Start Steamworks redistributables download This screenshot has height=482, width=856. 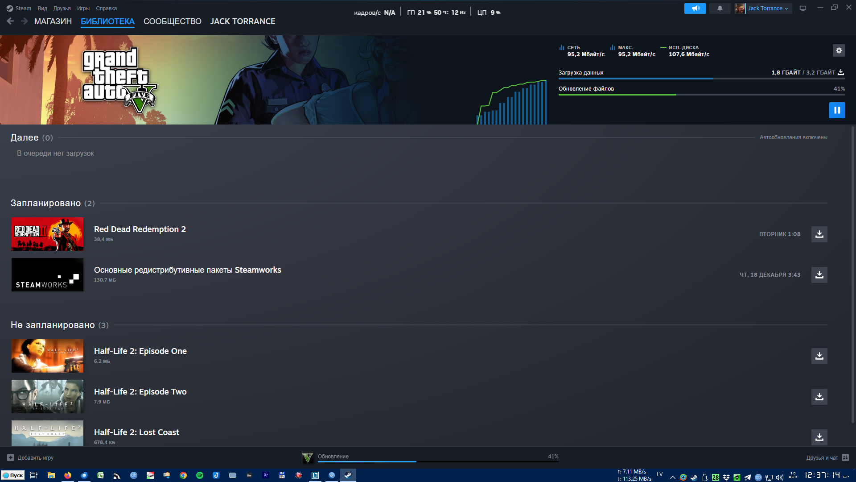(819, 275)
